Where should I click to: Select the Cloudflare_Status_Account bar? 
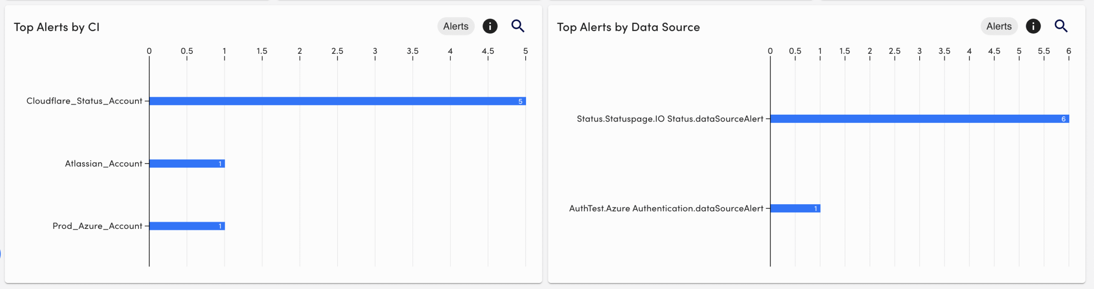338,101
